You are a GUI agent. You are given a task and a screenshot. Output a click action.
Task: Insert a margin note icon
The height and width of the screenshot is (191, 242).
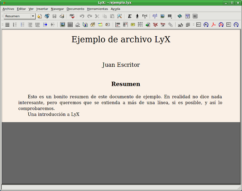[125, 25]
